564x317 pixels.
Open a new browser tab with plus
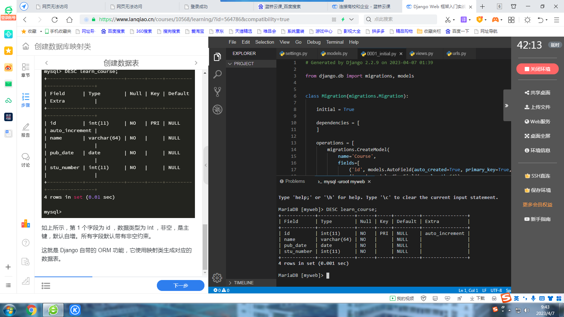click(483, 6)
